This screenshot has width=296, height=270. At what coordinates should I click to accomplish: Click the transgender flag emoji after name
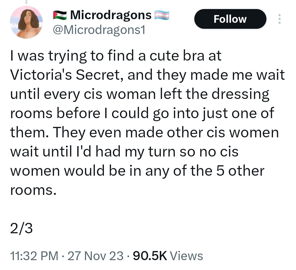162,15
